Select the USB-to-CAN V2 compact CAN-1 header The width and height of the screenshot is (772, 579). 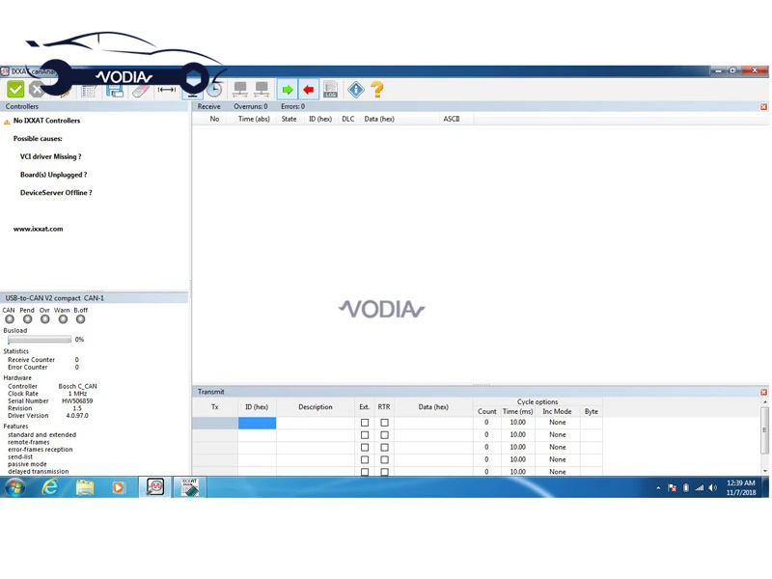[x=94, y=298]
